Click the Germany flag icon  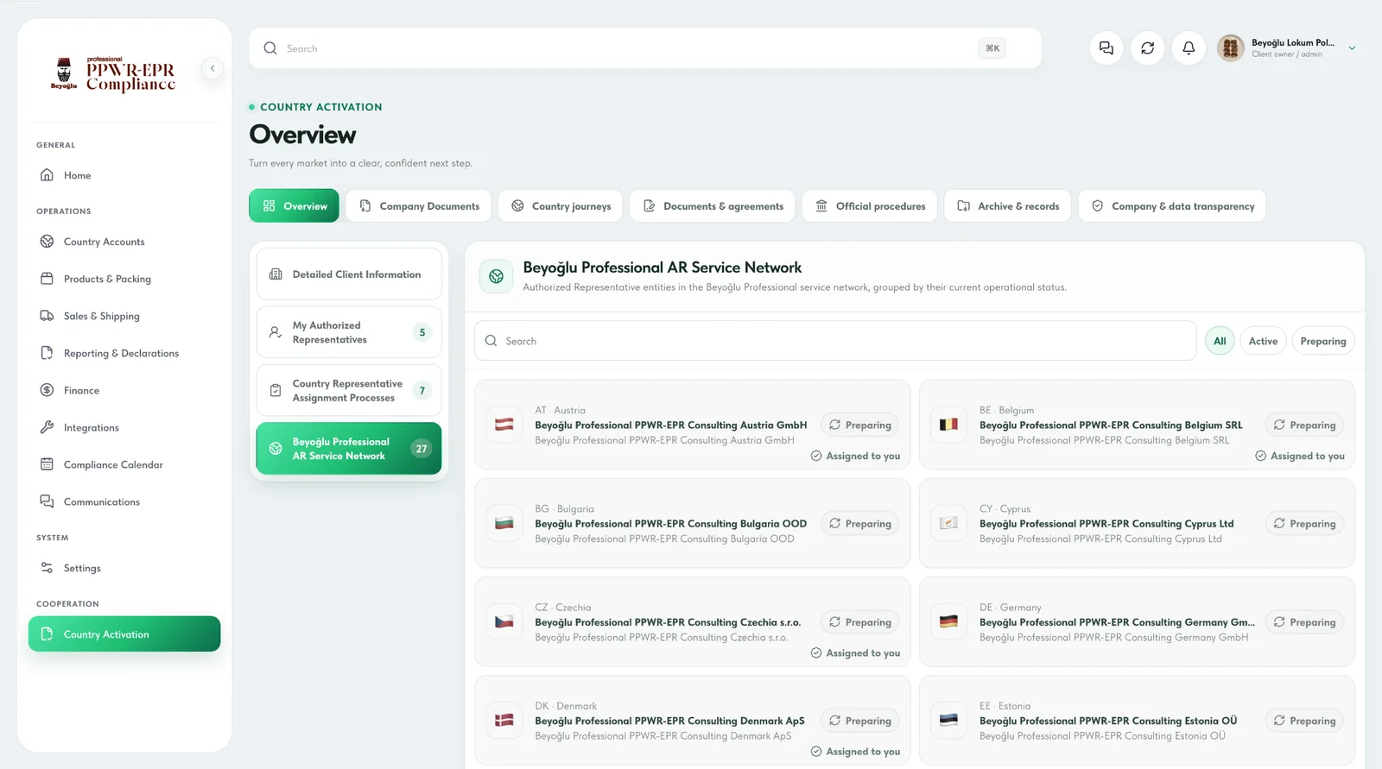pyautogui.click(x=948, y=621)
